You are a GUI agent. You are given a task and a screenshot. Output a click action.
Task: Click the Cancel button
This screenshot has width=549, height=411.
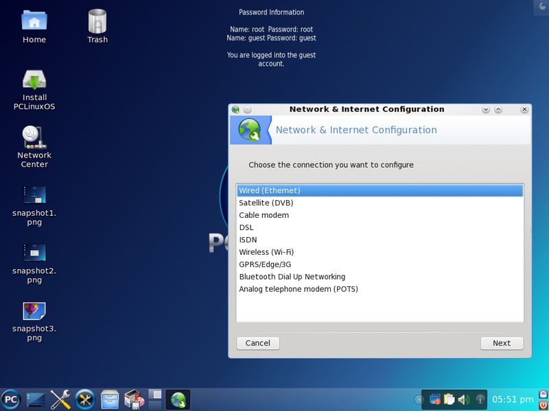[x=258, y=343]
